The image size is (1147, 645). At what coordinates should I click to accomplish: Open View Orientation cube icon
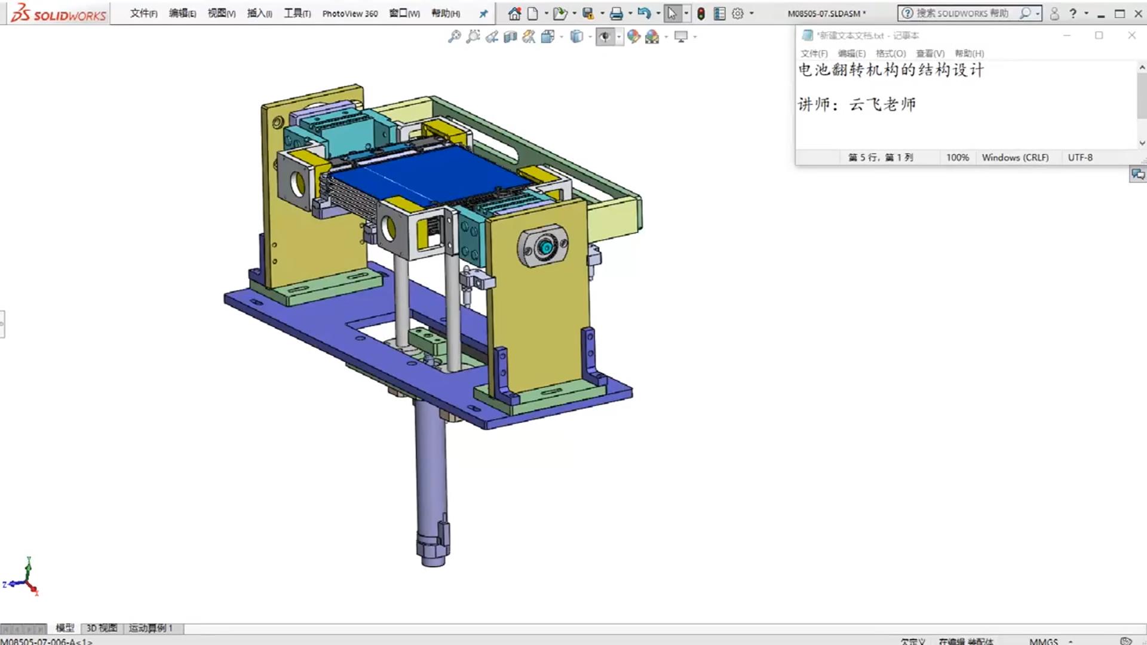tap(548, 36)
